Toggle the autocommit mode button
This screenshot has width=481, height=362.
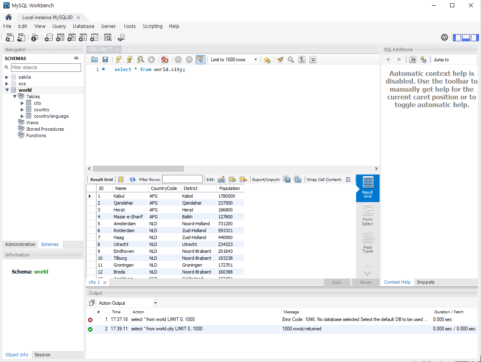pyautogui.click(x=200, y=60)
